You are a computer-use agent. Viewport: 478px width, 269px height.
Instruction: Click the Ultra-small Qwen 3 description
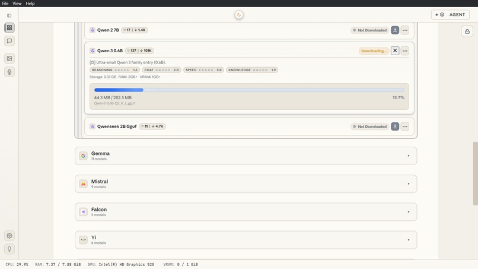tap(128, 62)
